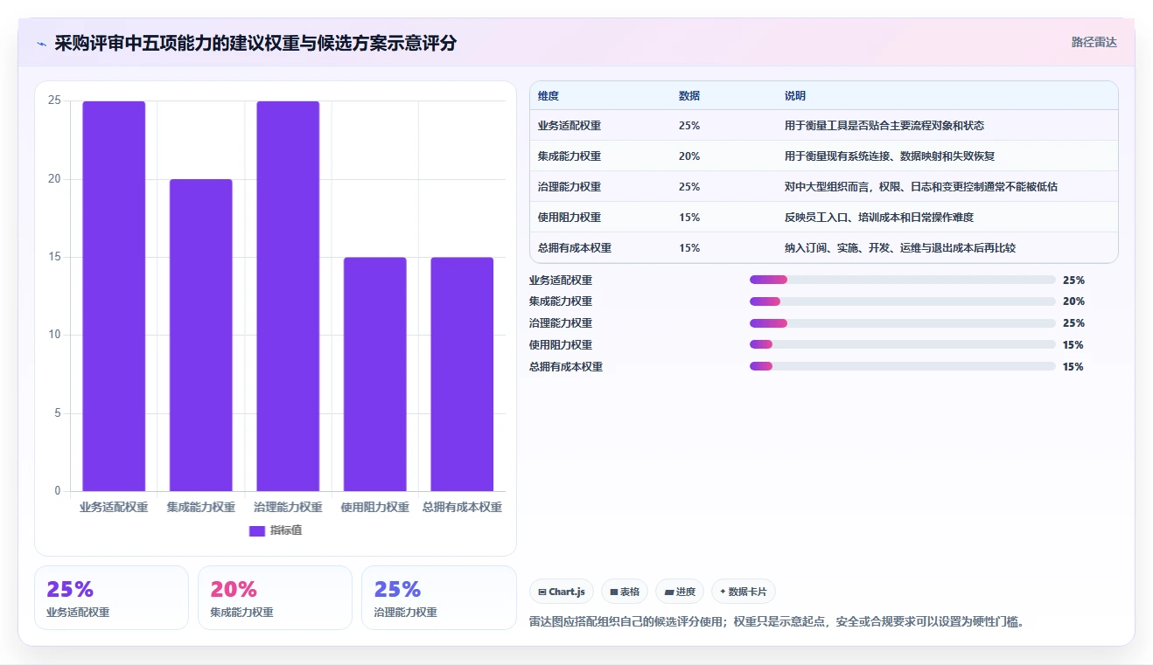Click the 20% value beside 集成能力权重 progress
Screen dimensions: 1153x665
tap(1073, 301)
